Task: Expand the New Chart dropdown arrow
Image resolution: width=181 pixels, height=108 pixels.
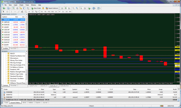Action: pos(6,8)
